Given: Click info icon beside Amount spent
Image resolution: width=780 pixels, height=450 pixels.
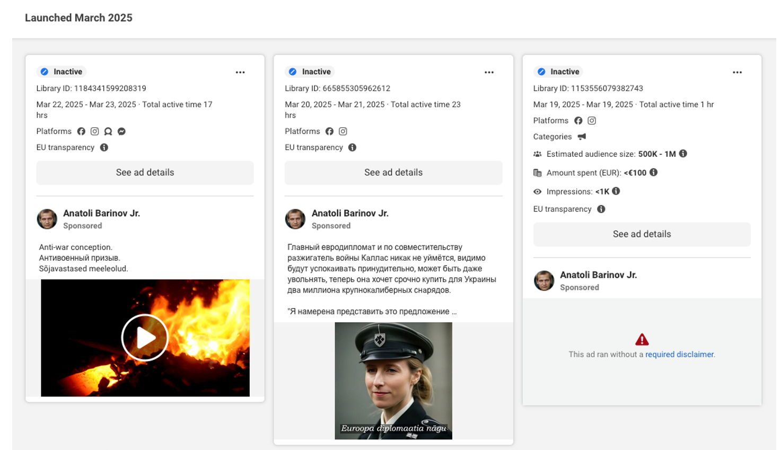Looking at the screenshot, I should pos(653,172).
